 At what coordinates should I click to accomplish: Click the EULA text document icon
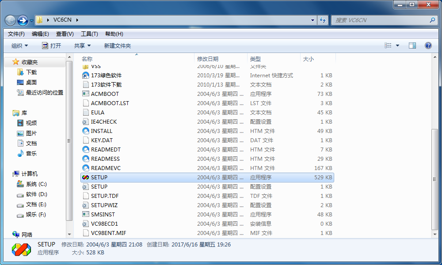[85, 113]
